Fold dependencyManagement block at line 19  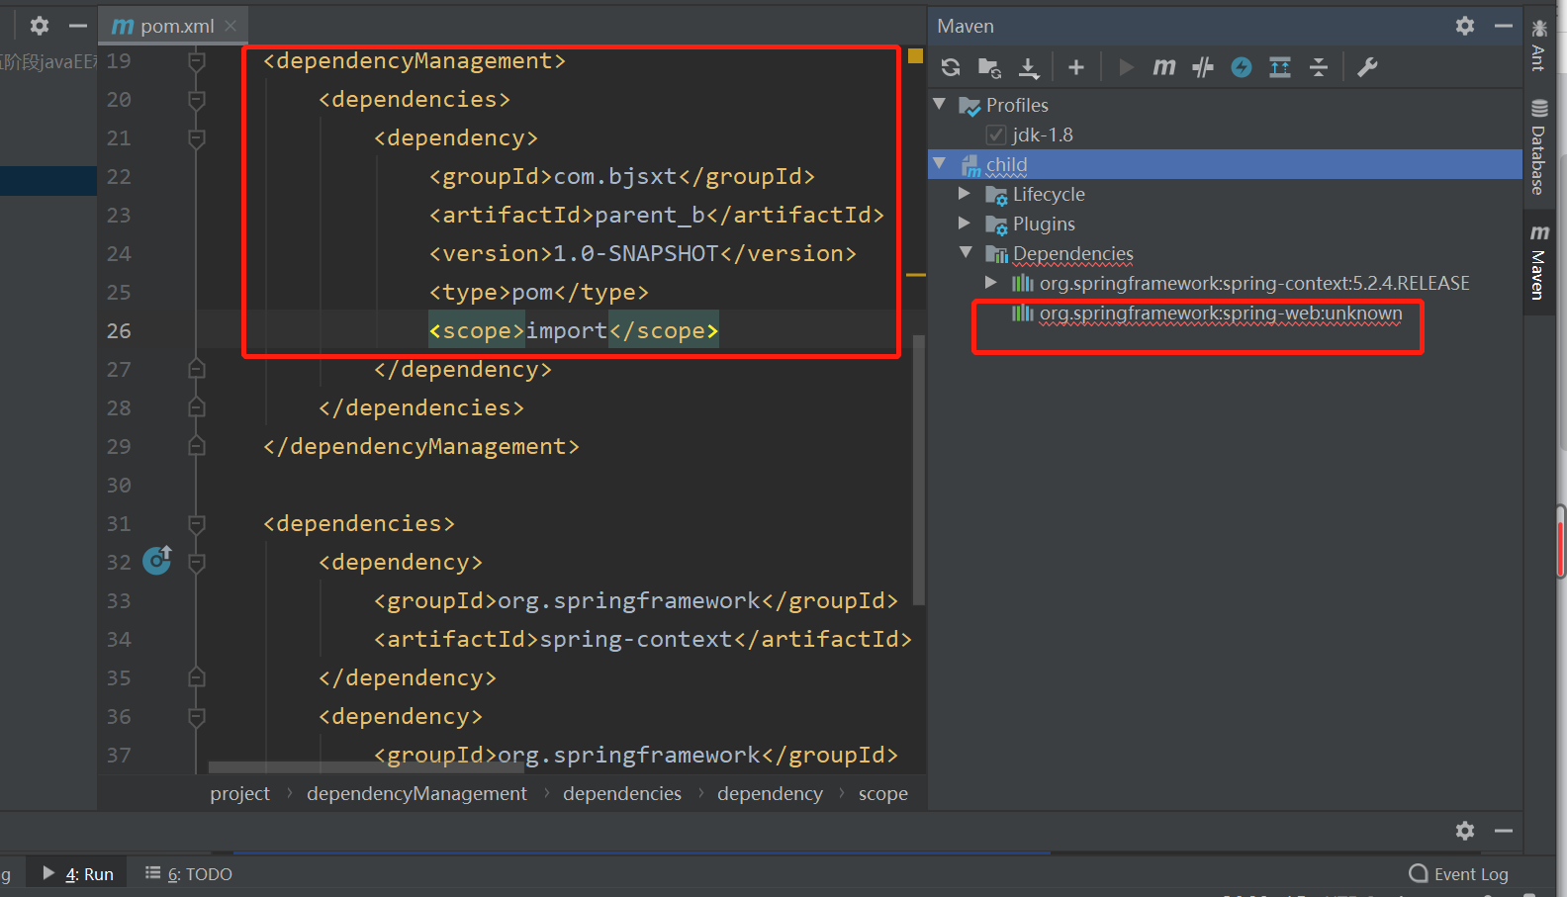pyautogui.click(x=197, y=61)
